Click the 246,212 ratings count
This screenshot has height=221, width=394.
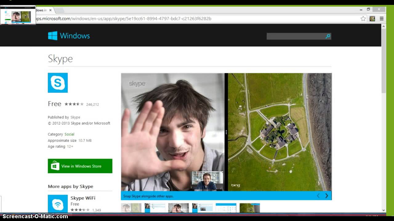point(92,104)
